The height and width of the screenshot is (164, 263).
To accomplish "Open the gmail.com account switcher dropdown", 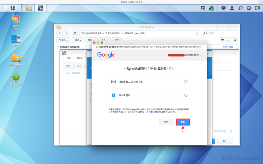I will [x=201, y=55].
